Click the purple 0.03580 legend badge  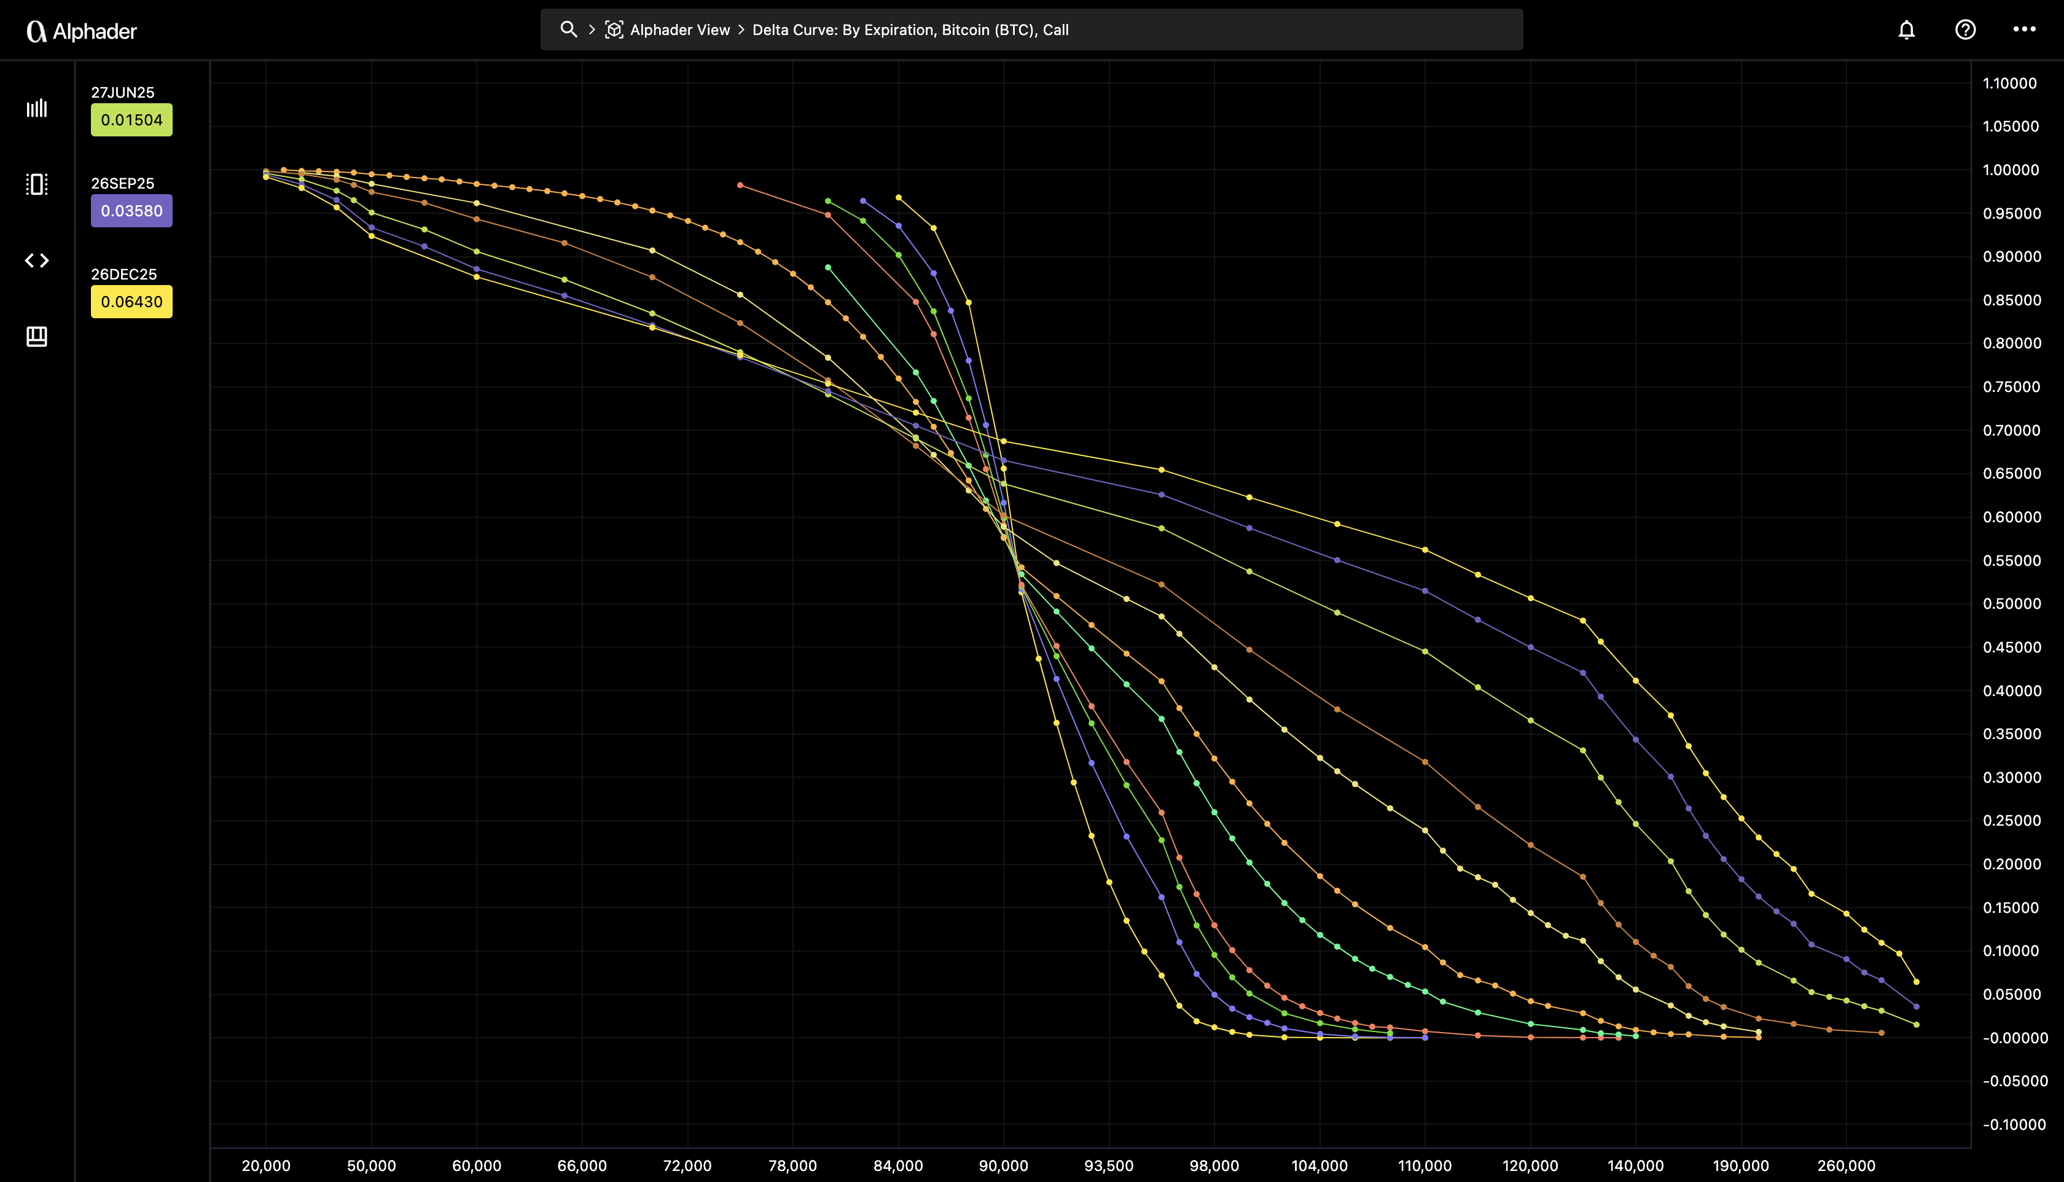click(x=131, y=211)
